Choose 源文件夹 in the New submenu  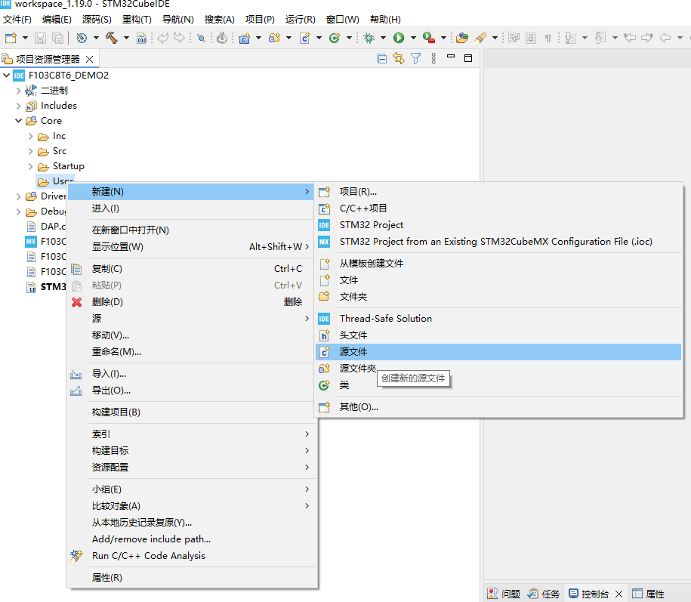click(x=498, y=369)
